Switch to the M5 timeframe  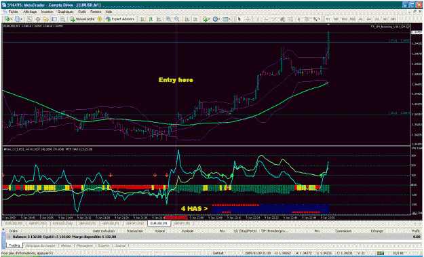336,19
